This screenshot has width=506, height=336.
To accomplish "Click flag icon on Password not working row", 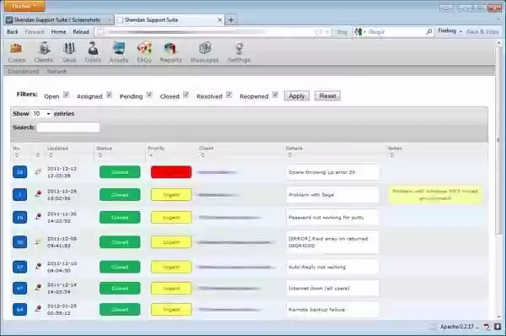I will click(38, 216).
